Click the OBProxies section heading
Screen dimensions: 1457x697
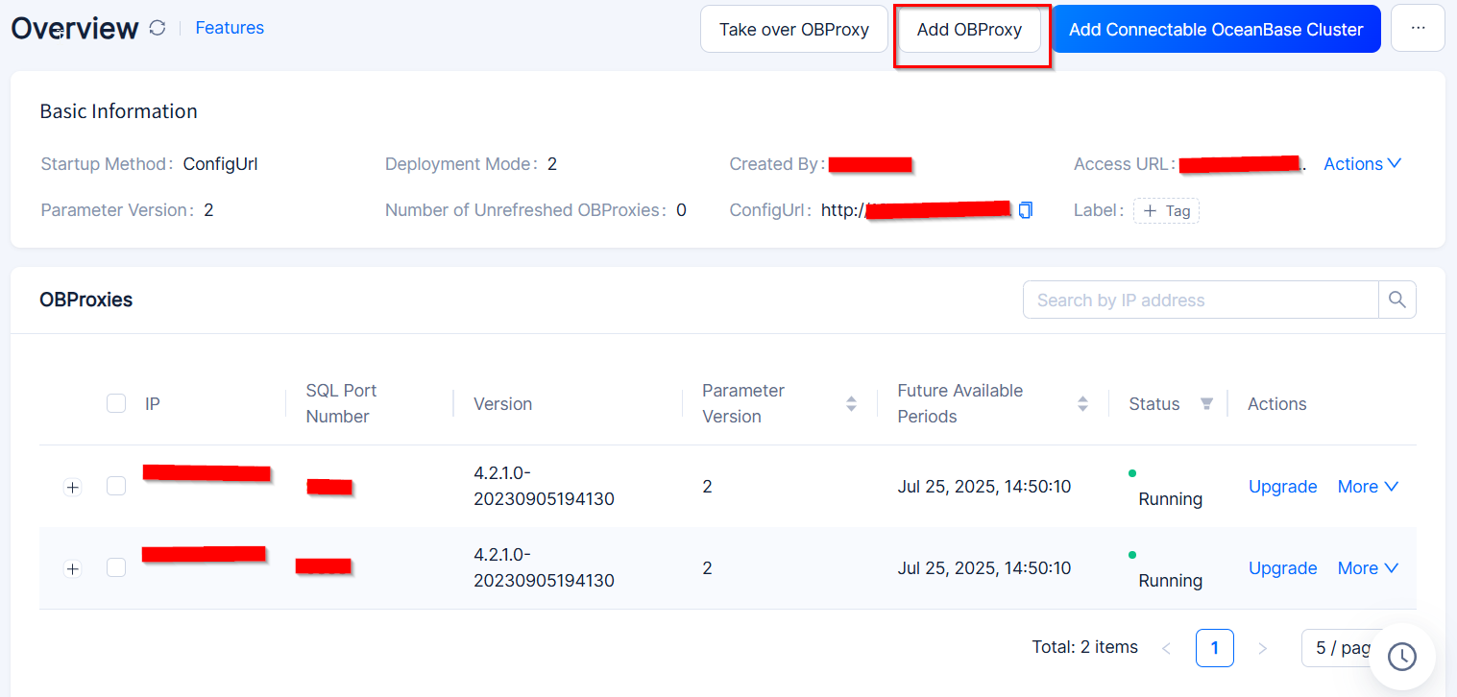(x=85, y=300)
